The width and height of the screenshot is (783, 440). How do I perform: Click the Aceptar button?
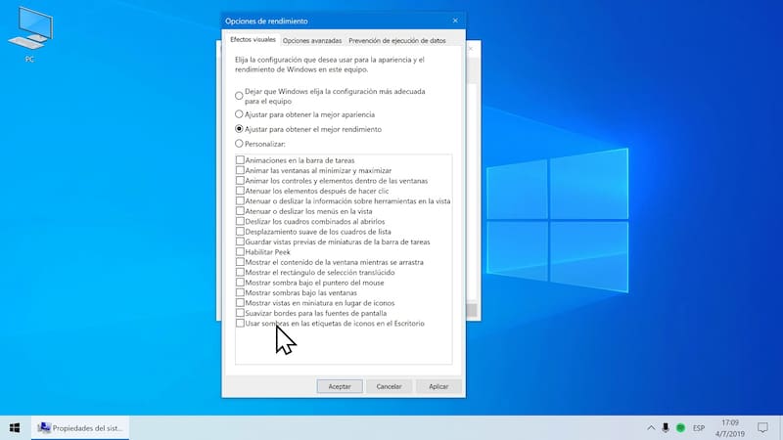pos(340,386)
